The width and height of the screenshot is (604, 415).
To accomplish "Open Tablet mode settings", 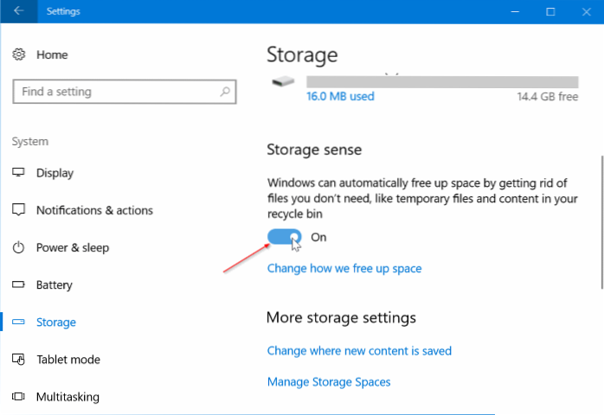I will click(67, 360).
